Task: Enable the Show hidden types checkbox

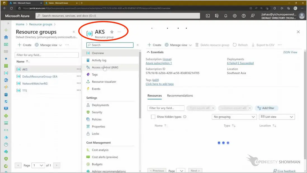Action: point(153,117)
